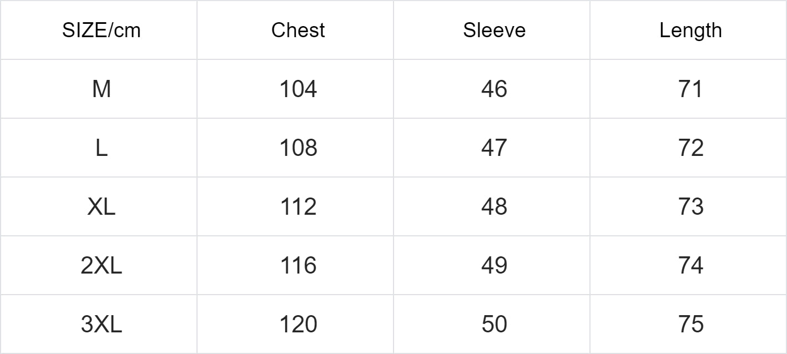Select the Chest column header
Screen dimensions: 787x354
pos(298,31)
